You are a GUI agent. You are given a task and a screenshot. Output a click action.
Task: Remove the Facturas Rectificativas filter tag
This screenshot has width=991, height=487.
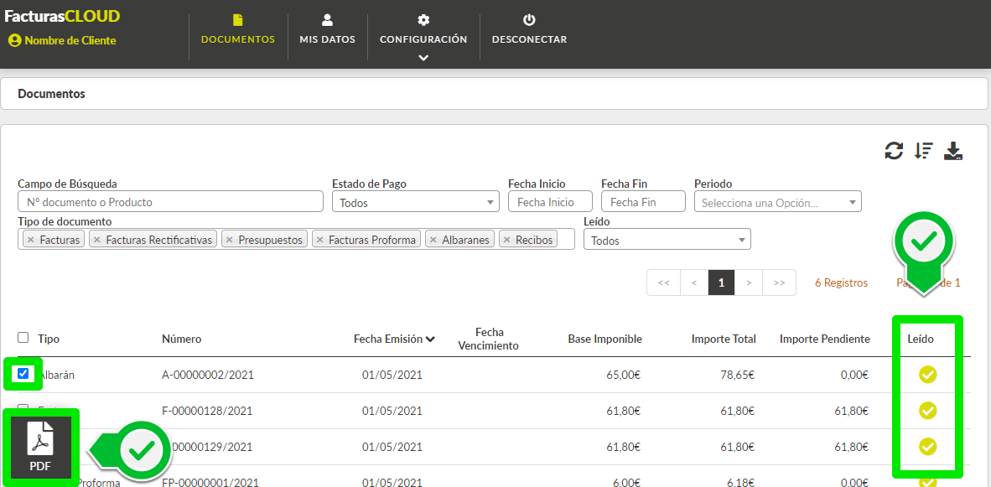tap(96, 240)
